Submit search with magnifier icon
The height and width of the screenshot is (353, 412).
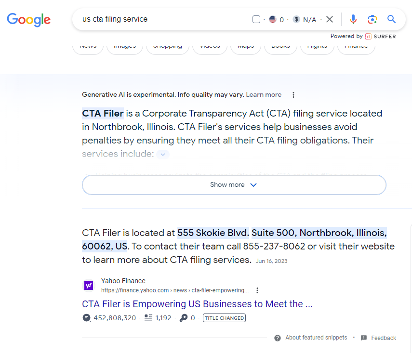tap(391, 19)
